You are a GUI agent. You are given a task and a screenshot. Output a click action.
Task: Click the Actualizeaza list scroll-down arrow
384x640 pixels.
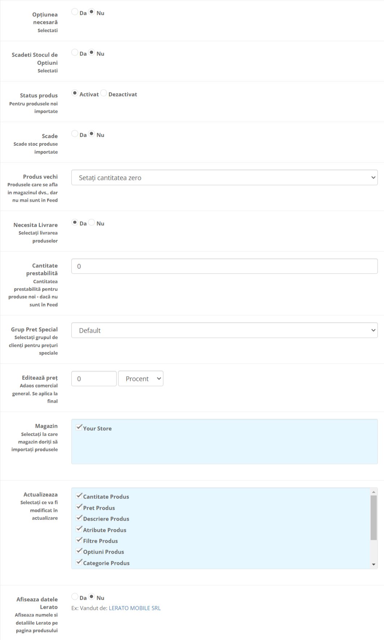point(373,565)
